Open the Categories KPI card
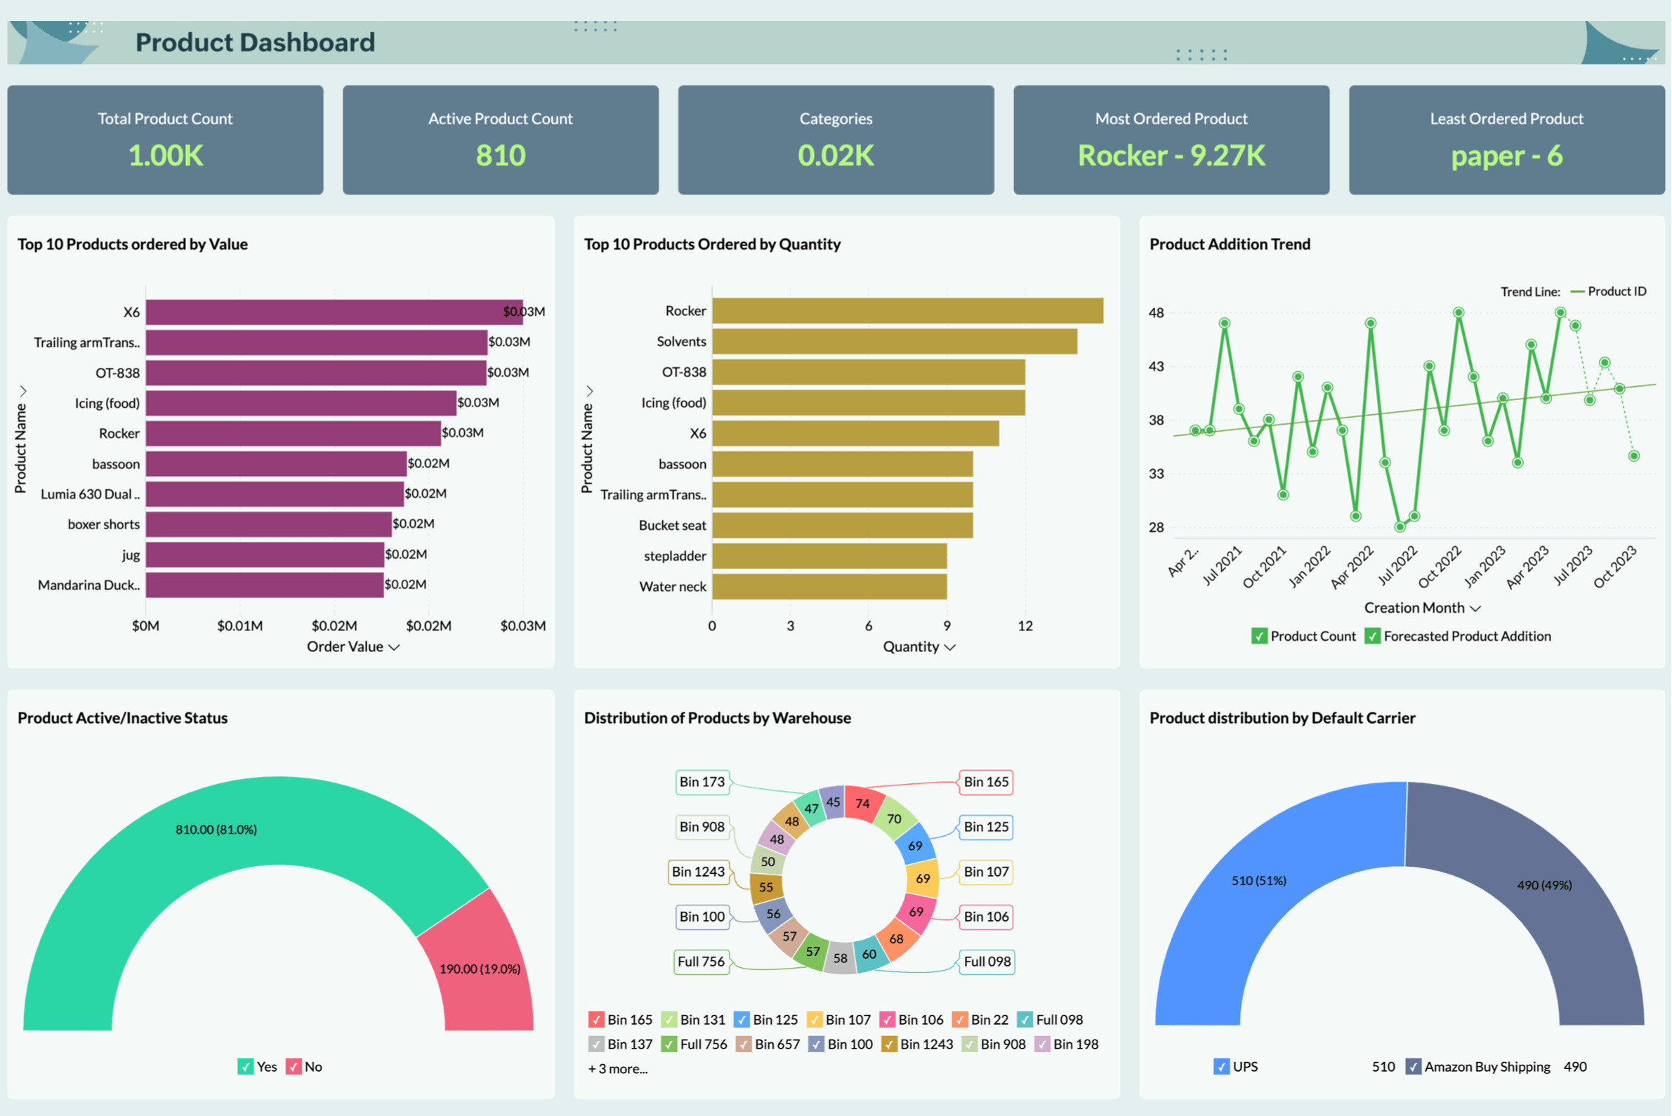This screenshot has height=1116, width=1672. (x=836, y=140)
